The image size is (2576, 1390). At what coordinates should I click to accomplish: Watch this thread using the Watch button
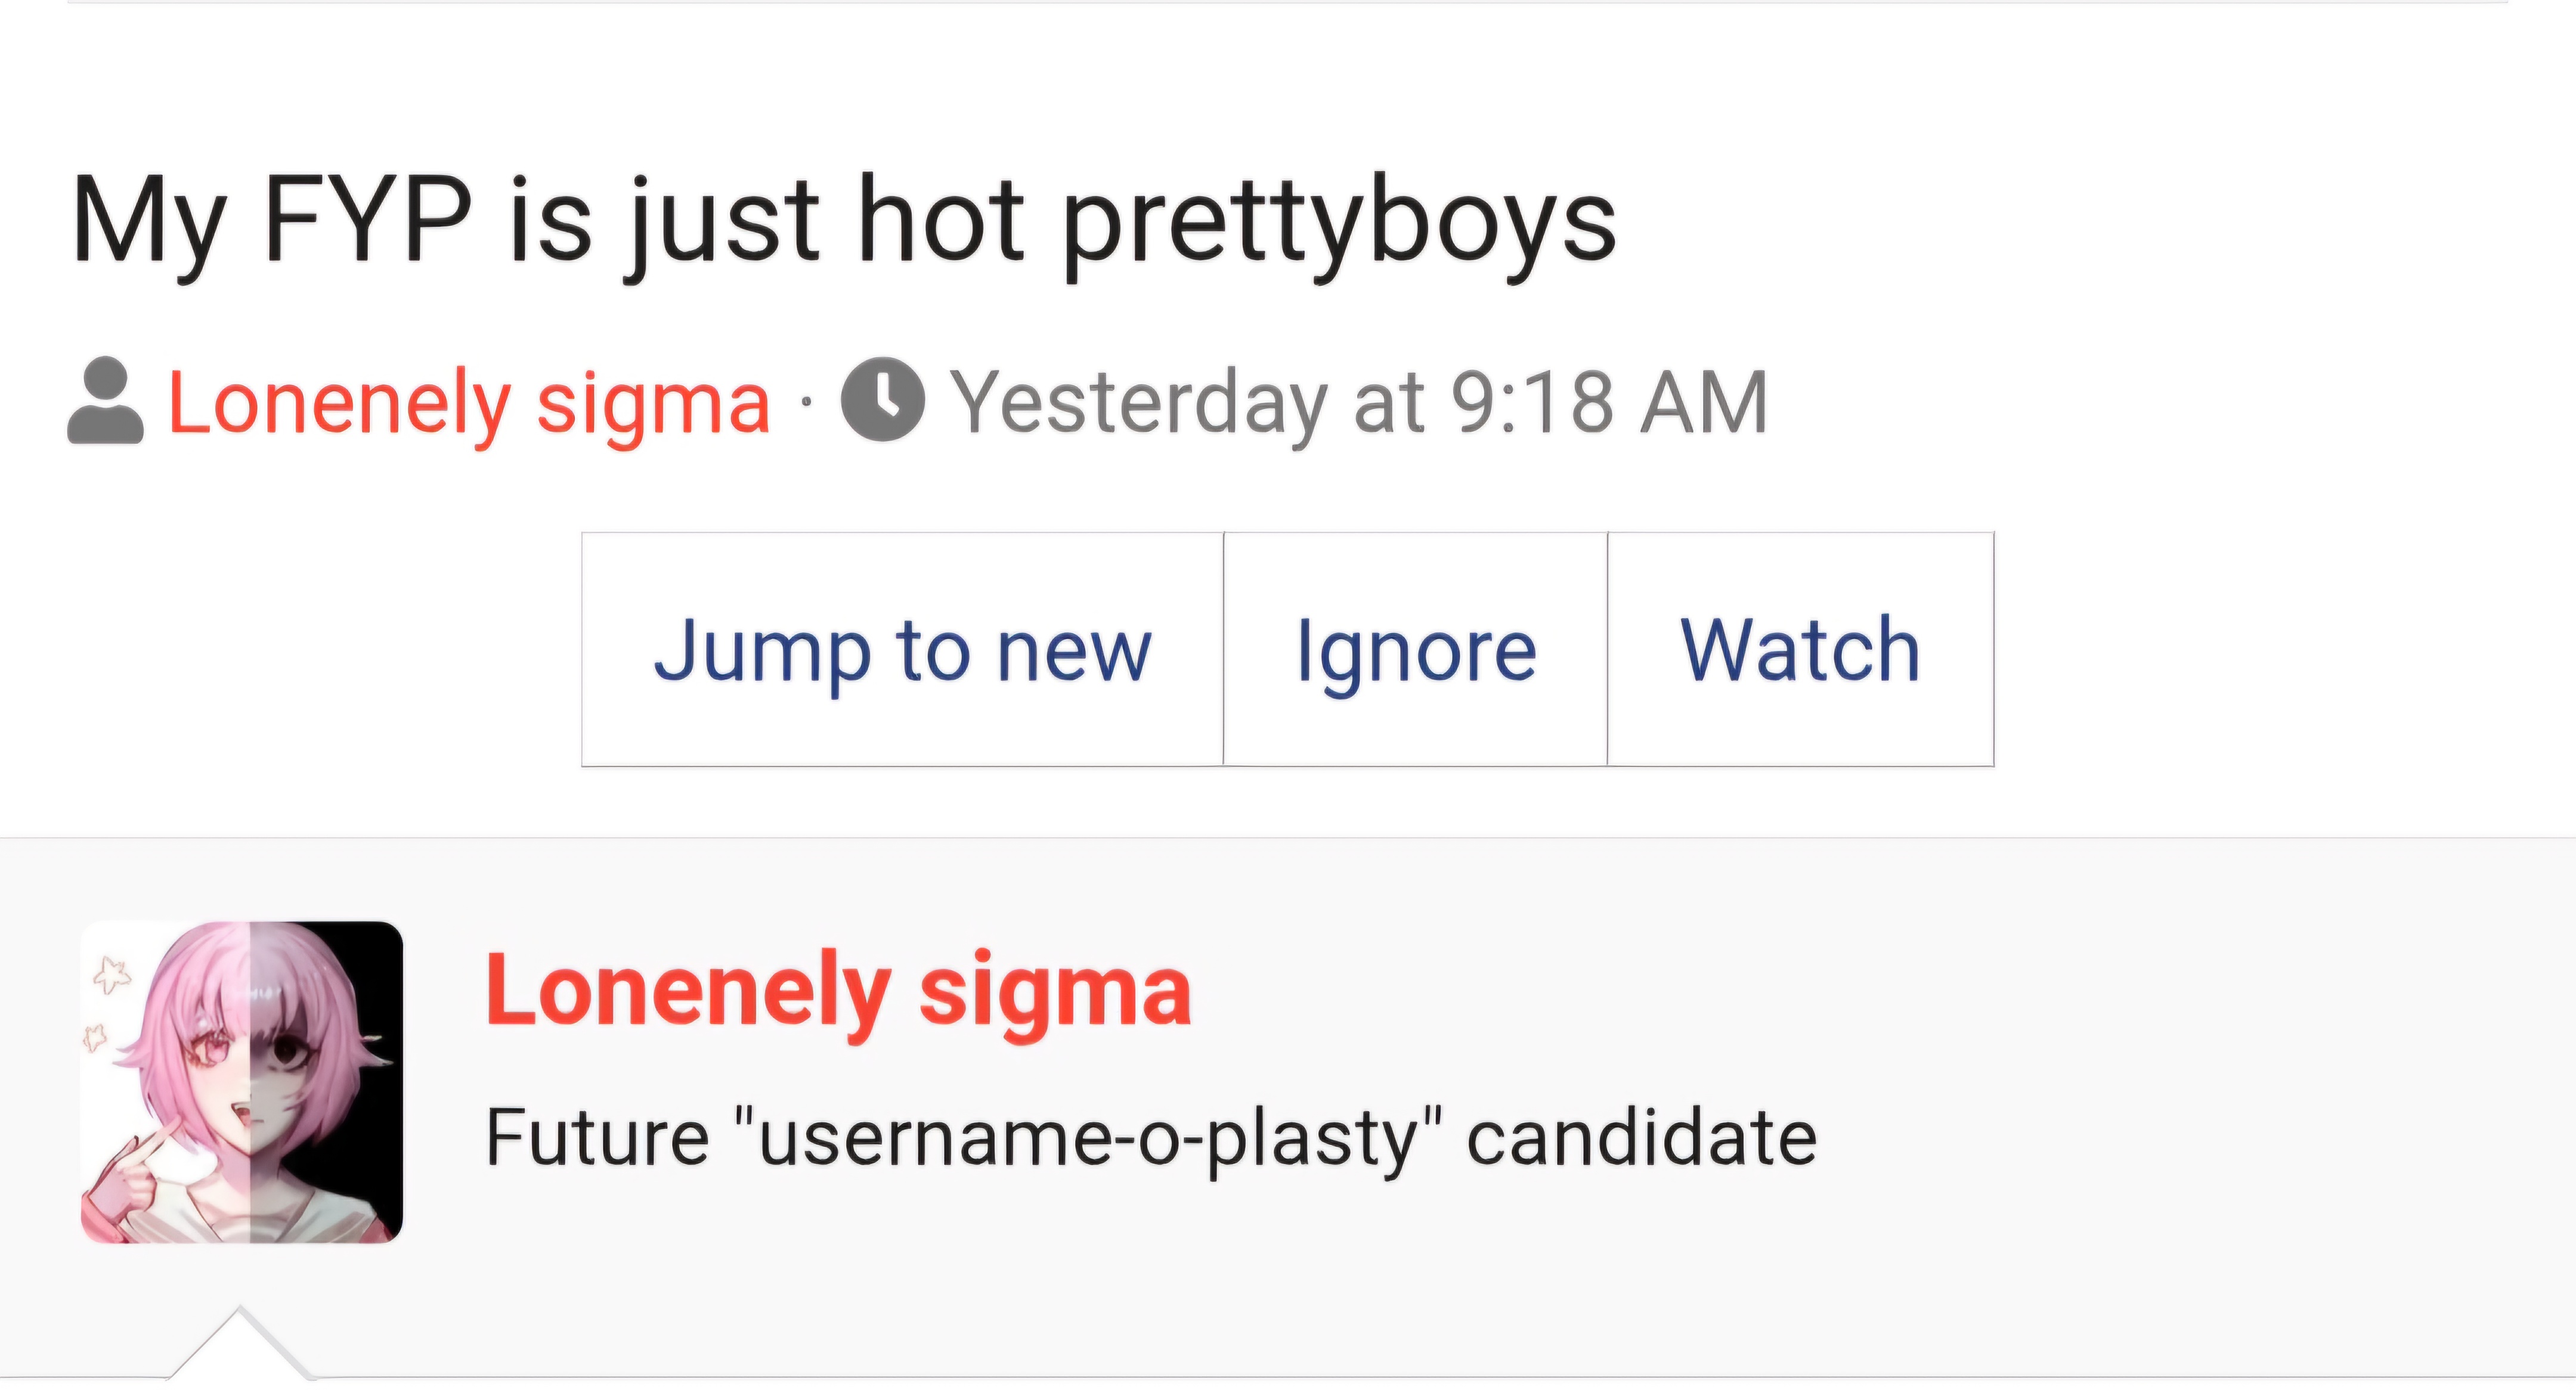pos(1801,650)
